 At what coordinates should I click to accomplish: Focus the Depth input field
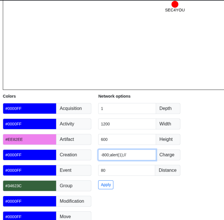(x=127, y=109)
